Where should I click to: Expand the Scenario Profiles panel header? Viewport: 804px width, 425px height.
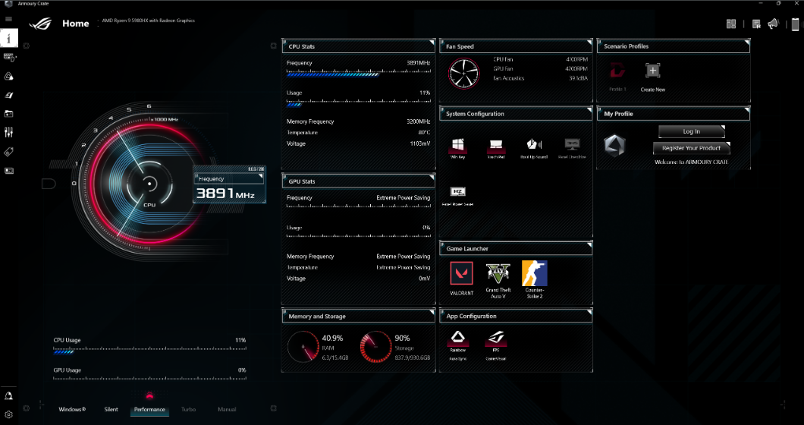(x=674, y=46)
